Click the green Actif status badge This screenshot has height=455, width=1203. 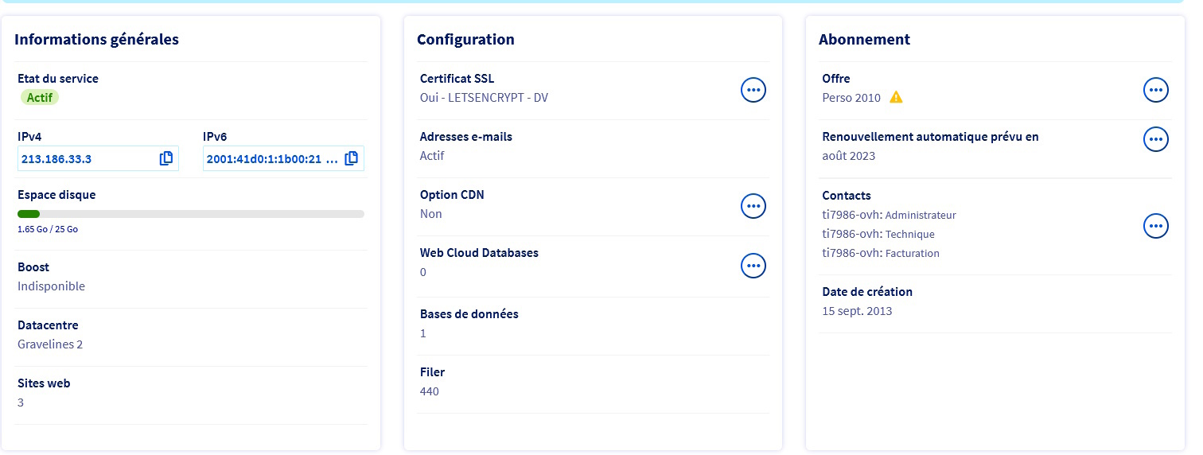pos(39,98)
